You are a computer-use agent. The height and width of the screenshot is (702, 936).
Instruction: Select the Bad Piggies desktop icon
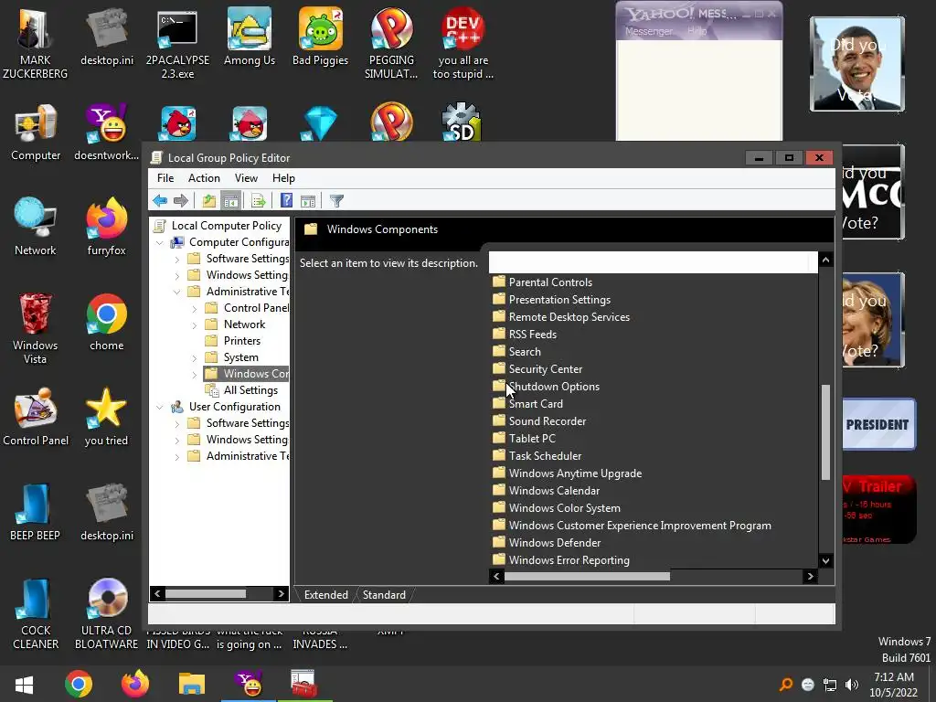(321, 37)
